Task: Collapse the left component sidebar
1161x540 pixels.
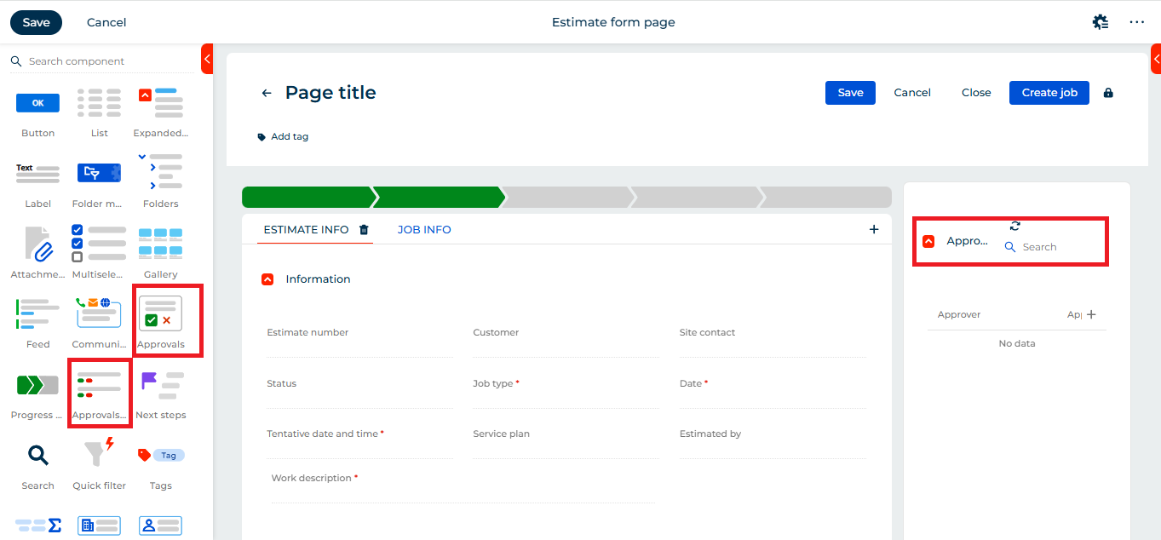Action: [207, 59]
